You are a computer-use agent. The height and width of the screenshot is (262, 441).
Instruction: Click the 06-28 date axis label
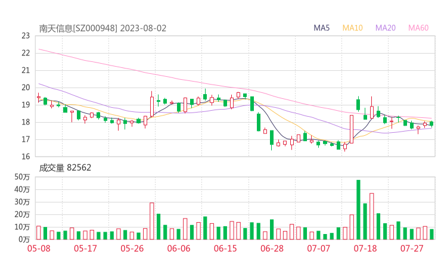[x=272, y=248]
